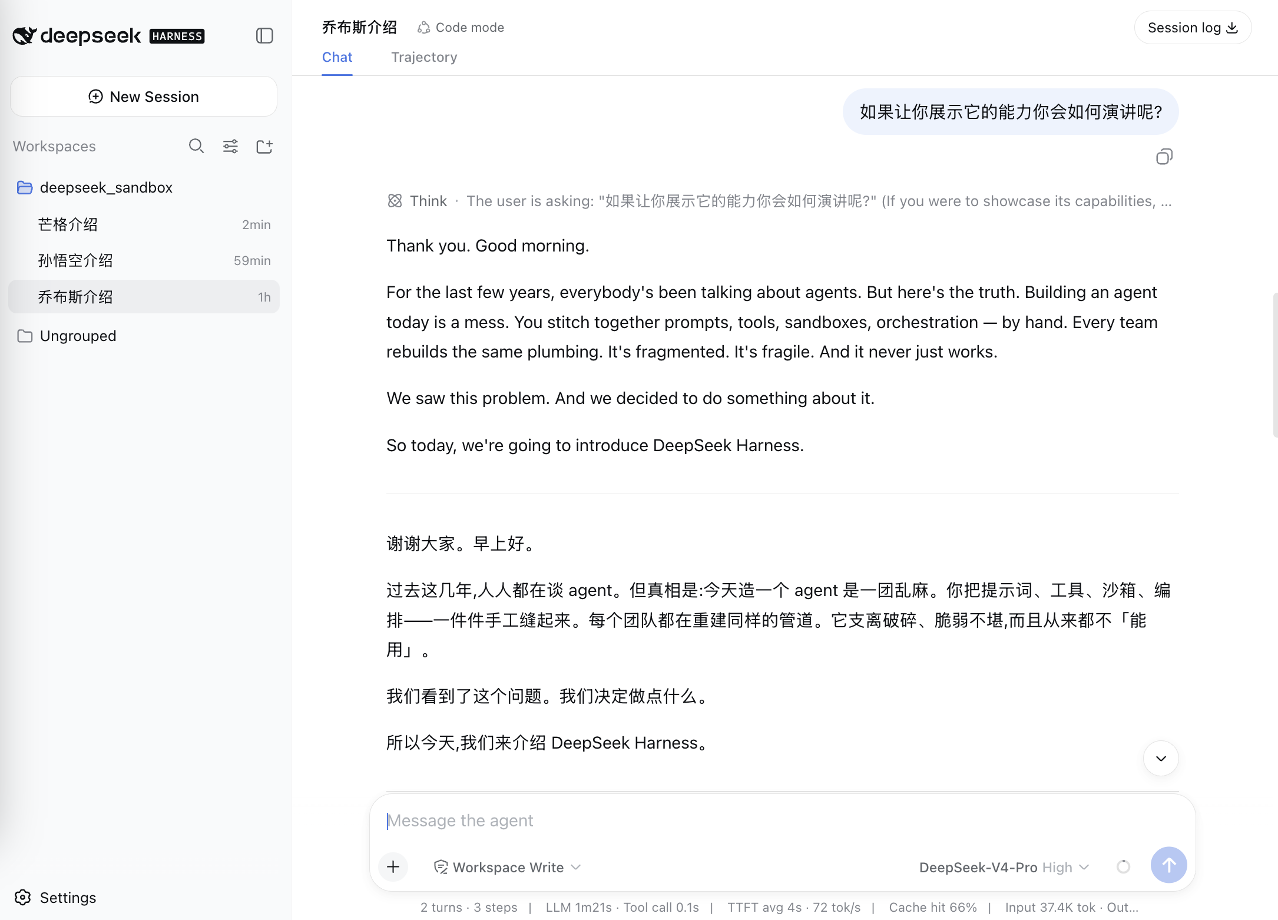Click the chat vertical scrollbar
Image resolution: width=1278 pixels, height=920 pixels.
[1274, 365]
